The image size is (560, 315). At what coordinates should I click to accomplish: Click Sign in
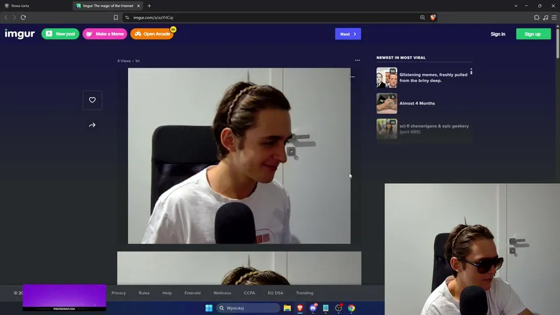pyautogui.click(x=498, y=34)
